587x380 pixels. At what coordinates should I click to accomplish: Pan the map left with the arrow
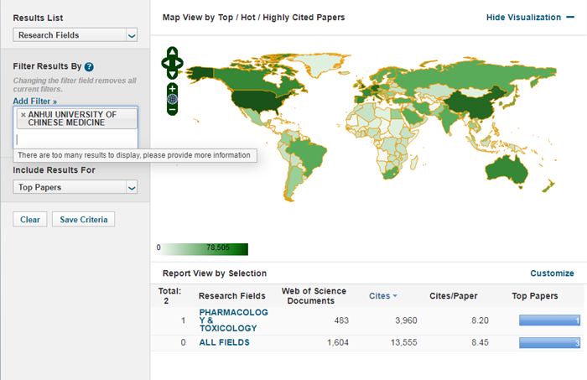tap(164, 62)
